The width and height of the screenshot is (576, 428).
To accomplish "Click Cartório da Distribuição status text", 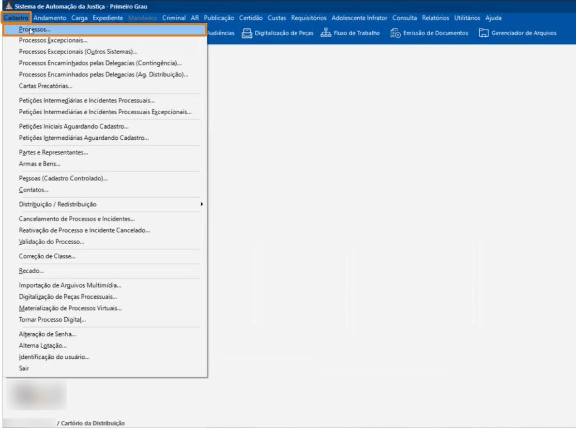I will tap(93, 423).
